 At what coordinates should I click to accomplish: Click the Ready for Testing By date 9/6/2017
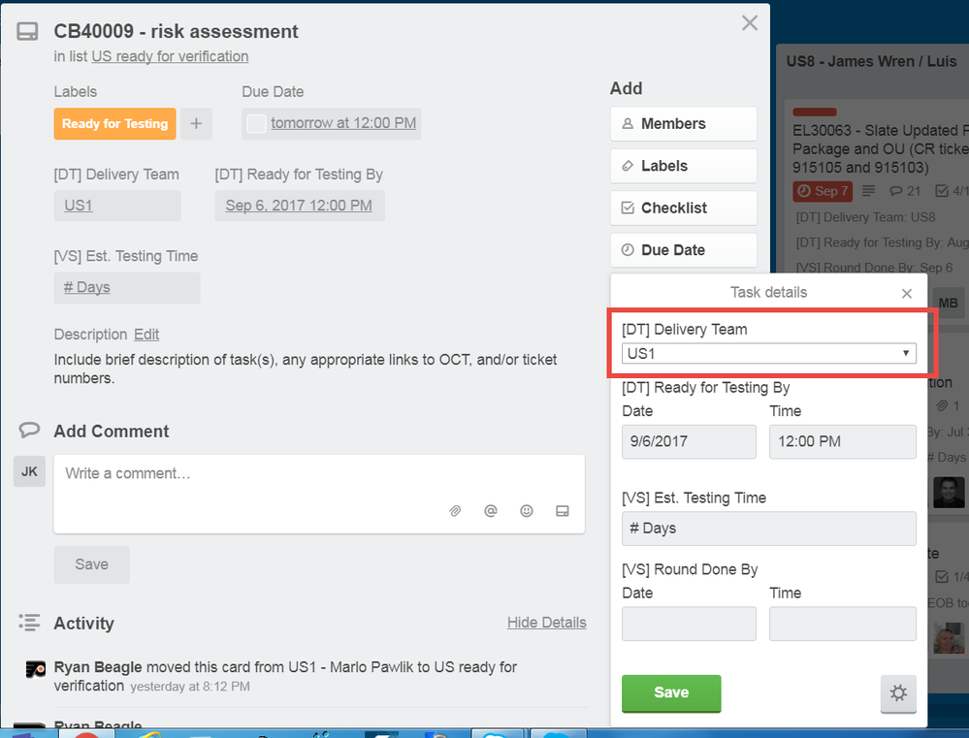point(689,441)
